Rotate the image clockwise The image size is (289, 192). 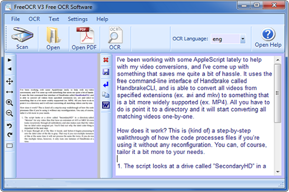coord(10,135)
